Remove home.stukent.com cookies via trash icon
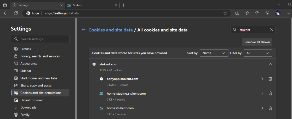The height and width of the screenshot is (119, 292). (x=270, y=108)
